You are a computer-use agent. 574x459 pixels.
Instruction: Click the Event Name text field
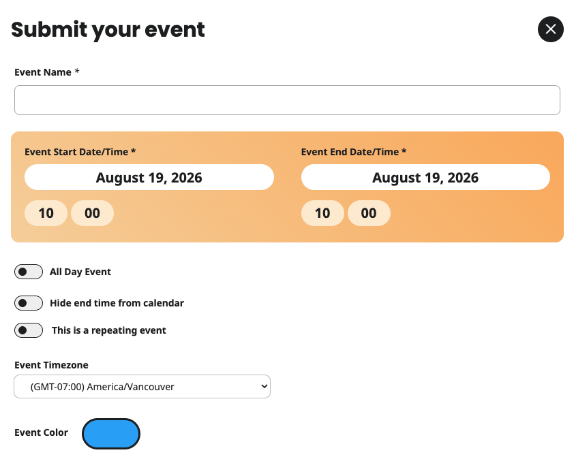287,100
